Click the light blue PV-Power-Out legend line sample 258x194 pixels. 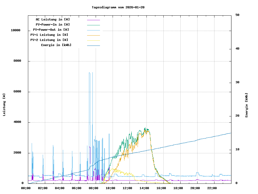coord(93,30)
